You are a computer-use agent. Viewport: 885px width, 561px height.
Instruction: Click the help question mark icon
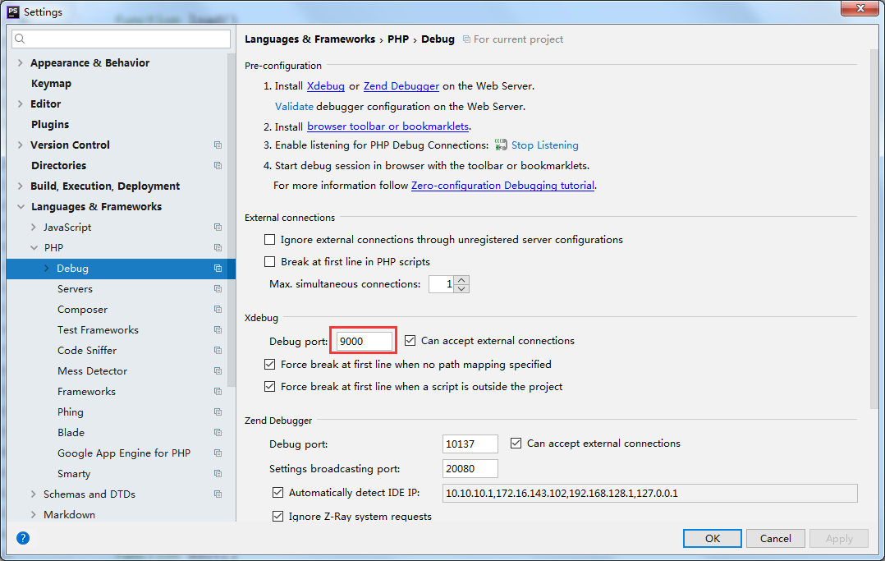23,538
